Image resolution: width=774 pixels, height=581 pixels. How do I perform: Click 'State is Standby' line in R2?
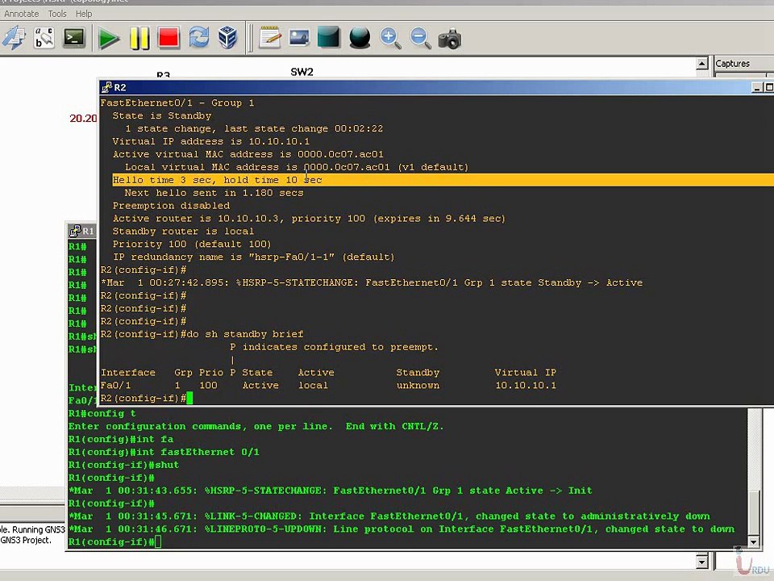162,115
